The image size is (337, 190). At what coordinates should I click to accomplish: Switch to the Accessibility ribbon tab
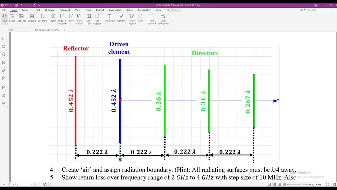tap(144, 10)
